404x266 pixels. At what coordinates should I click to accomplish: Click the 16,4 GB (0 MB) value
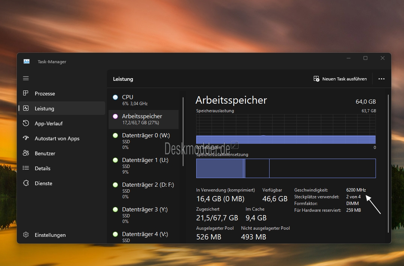pos(220,199)
